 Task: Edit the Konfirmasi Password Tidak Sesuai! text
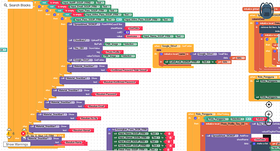click(129, 70)
